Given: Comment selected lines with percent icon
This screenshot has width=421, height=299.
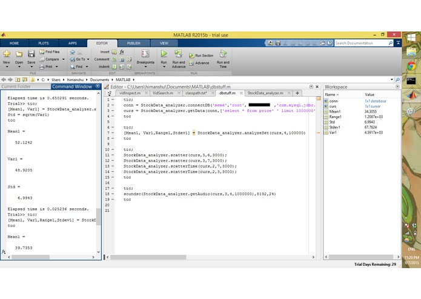Looking at the screenshot, I should pyautogui.click(x=114, y=59).
